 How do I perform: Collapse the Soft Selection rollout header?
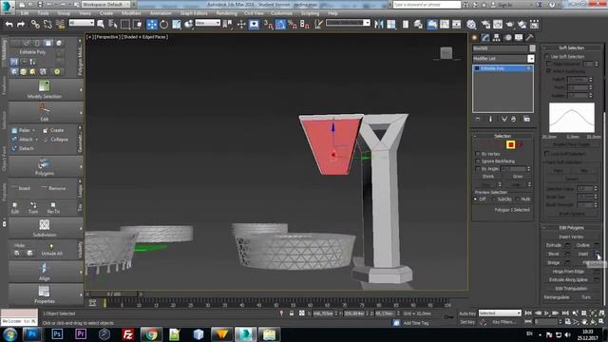[571, 47]
